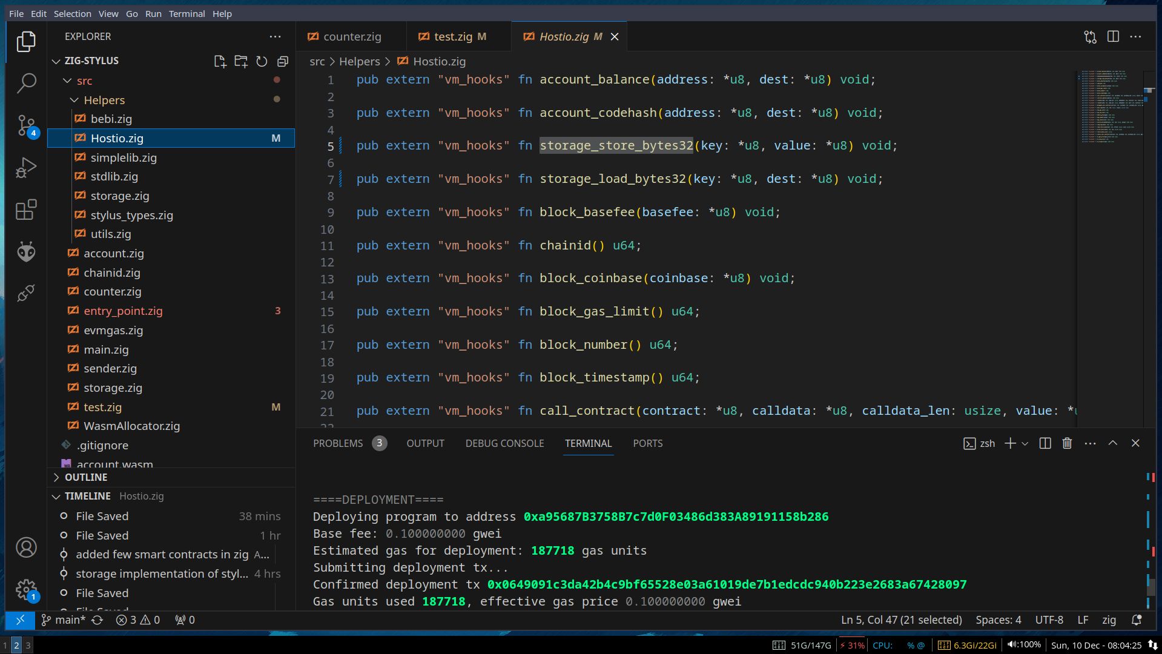
Task: Close the terminal panel
Action: pos(1135,443)
